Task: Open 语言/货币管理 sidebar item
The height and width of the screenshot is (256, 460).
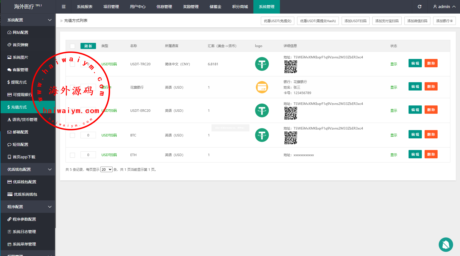Action: click(28, 120)
